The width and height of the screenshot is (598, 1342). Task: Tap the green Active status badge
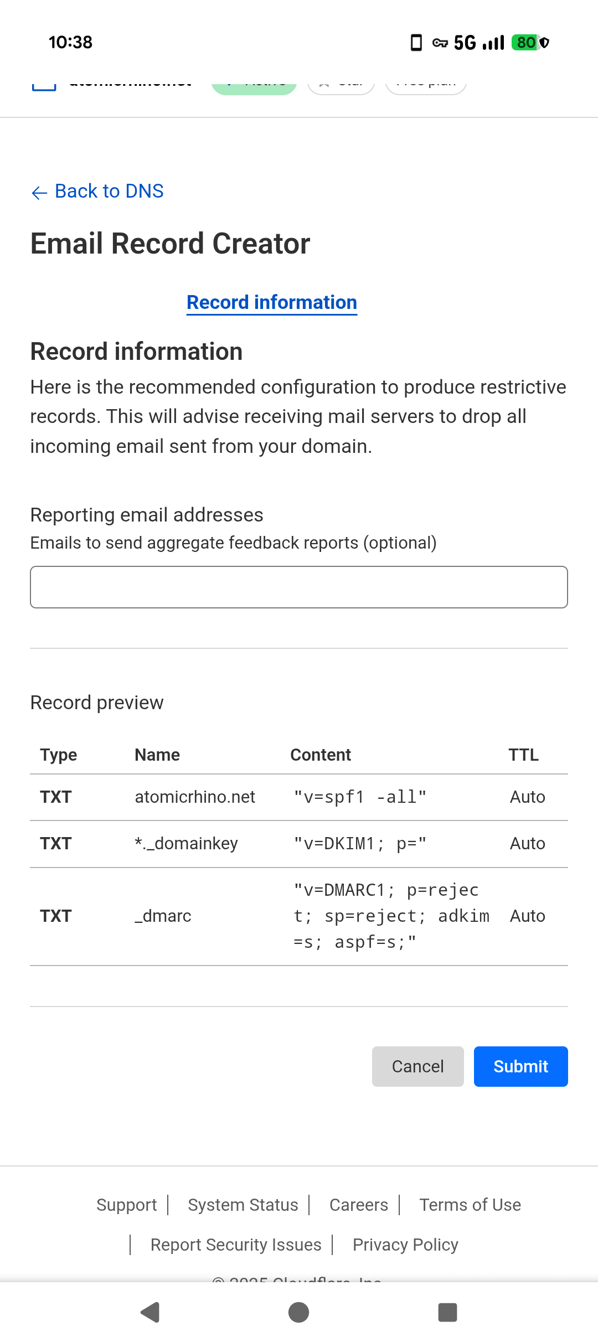(254, 85)
